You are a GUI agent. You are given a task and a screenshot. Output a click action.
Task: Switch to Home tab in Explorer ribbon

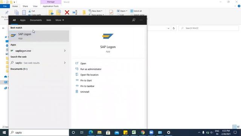pyautogui.click(x=15, y=6)
